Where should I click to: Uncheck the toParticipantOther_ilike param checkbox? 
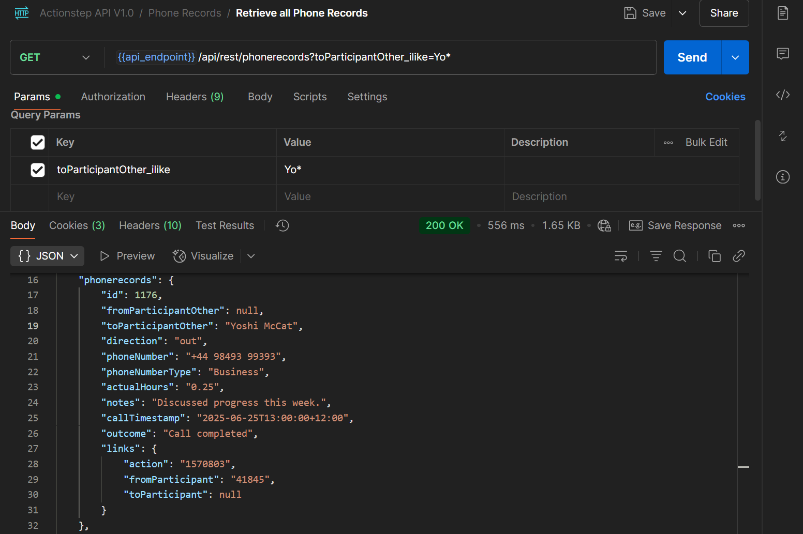(x=38, y=170)
